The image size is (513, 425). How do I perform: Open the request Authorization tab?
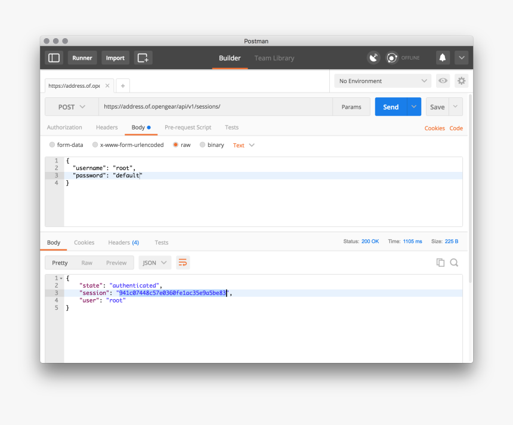click(x=64, y=127)
